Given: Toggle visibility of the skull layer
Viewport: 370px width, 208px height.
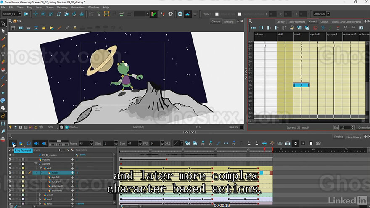Looking at the screenshot, I should tap(10, 169).
